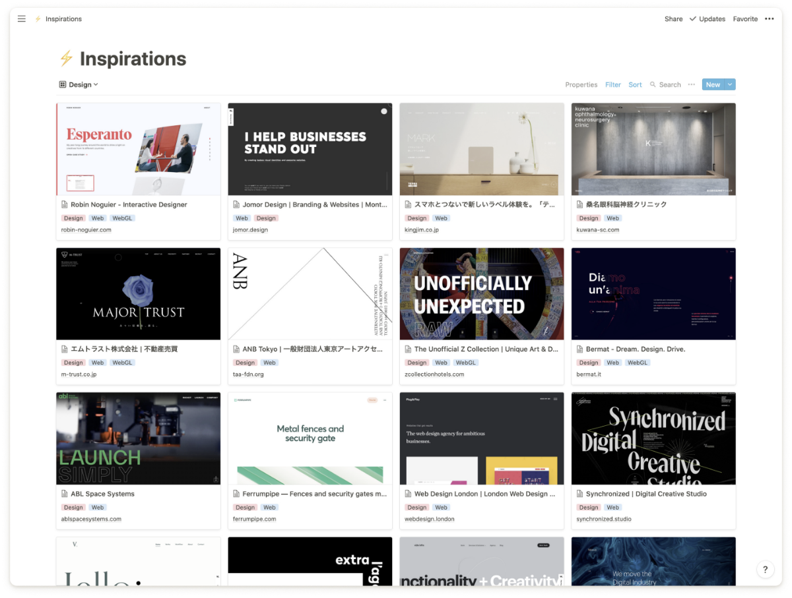Click the gallery view icon beside Design
Screen dimensions: 792x598
(x=63, y=84)
